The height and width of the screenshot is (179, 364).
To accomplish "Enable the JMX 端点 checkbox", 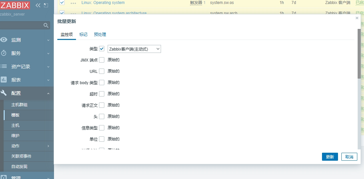I will coord(102,60).
